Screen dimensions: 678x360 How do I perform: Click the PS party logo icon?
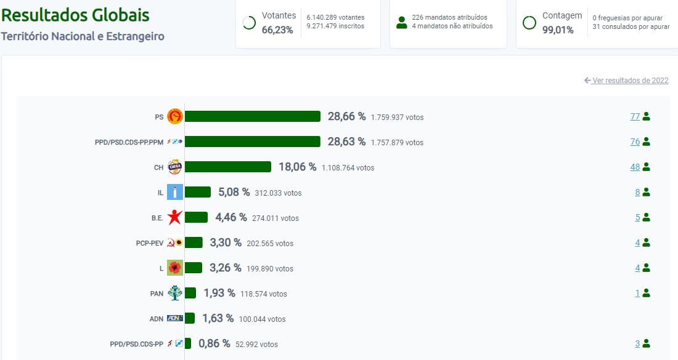point(175,116)
